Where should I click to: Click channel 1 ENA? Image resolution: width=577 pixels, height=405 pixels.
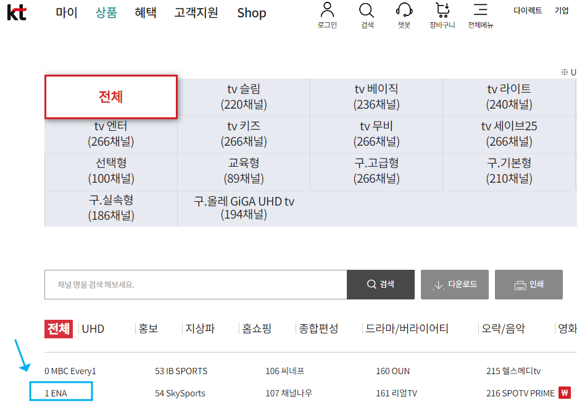pos(56,393)
